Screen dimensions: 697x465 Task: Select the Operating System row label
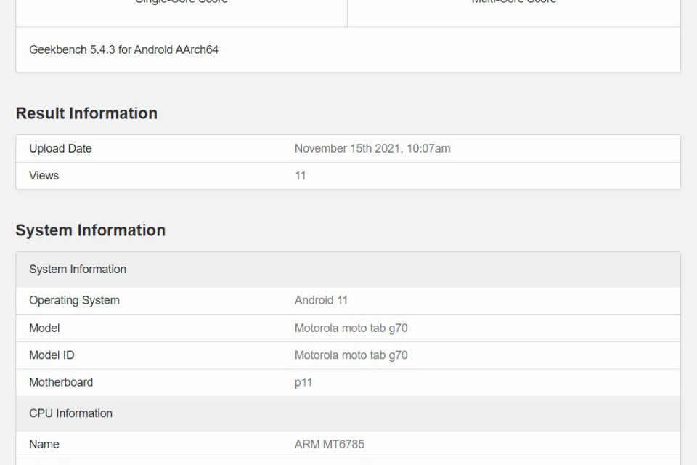pyautogui.click(x=74, y=301)
